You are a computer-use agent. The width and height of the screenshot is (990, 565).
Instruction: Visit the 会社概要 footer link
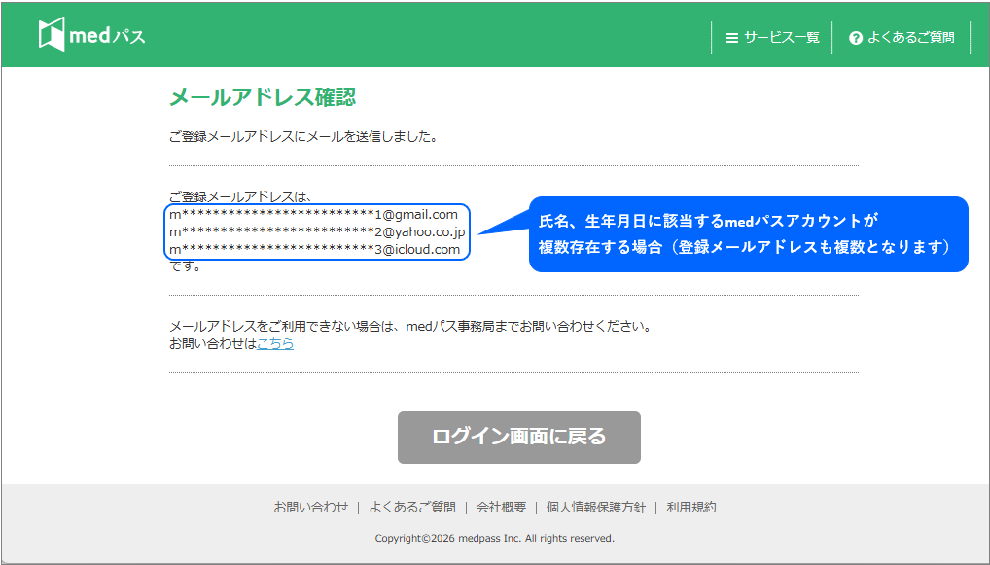[501, 507]
